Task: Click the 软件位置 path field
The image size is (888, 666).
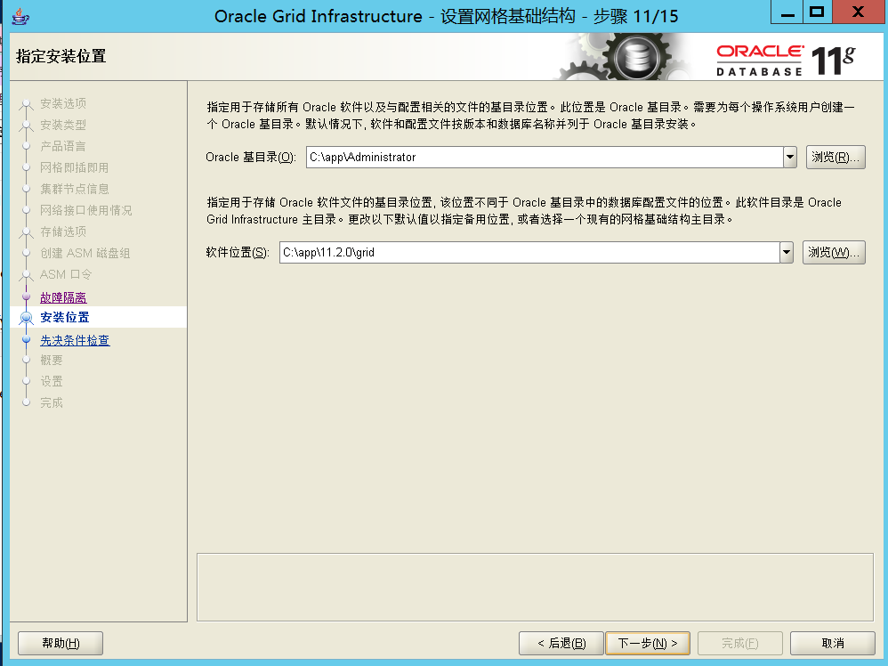Action: tap(529, 252)
